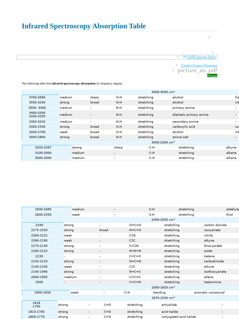
Task: Click the 3200-2700 frequency cell
Action: coord(40,132)
